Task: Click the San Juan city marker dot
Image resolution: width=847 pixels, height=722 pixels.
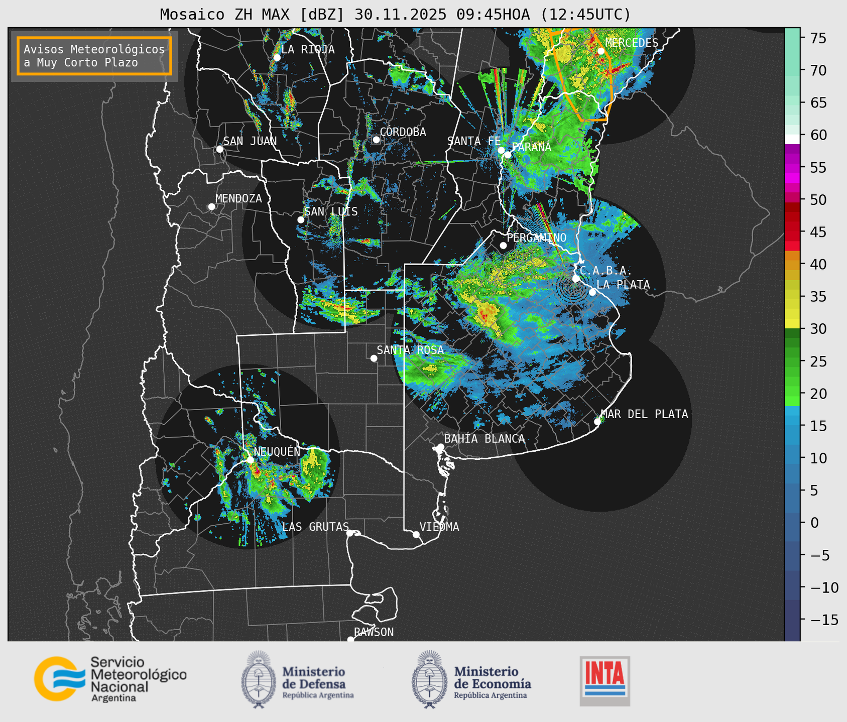Action: pos(219,149)
